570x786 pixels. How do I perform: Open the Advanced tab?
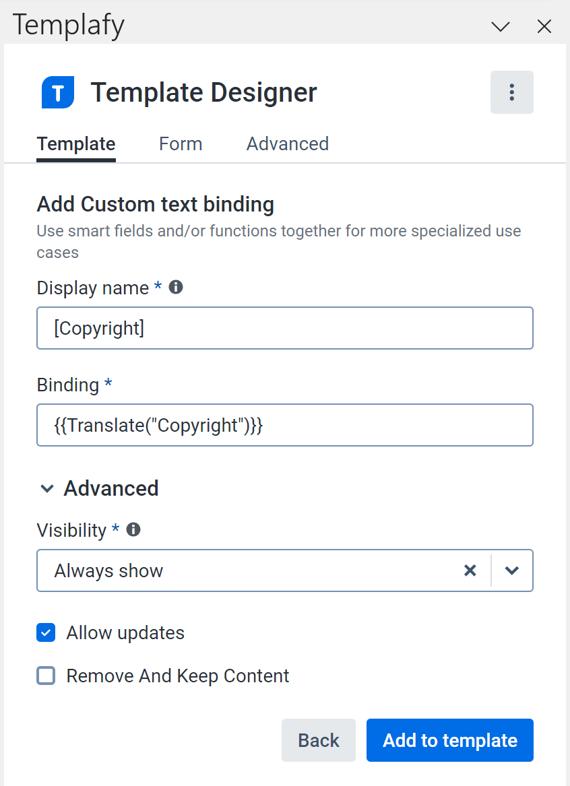(287, 143)
